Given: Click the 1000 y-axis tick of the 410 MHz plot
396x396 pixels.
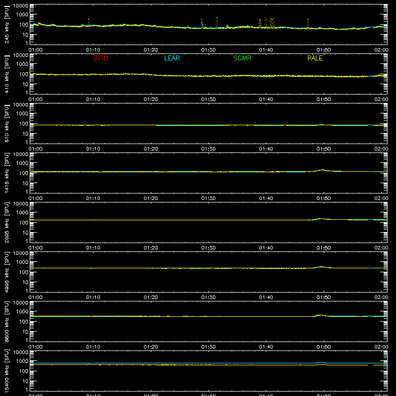Looking at the screenshot, I should [22, 64].
